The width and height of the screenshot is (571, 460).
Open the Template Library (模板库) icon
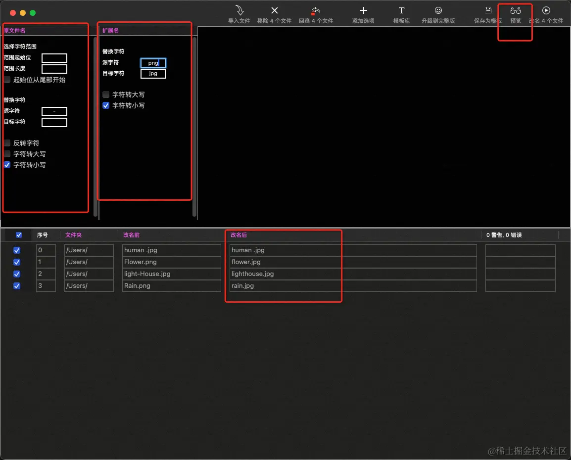(401, 10)
